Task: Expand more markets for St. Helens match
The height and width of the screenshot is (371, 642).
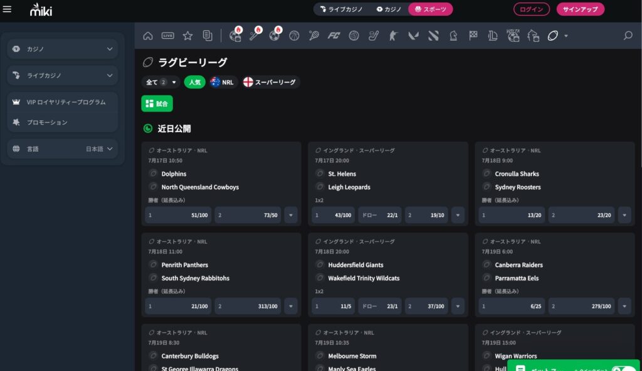Action: [458, 215]
